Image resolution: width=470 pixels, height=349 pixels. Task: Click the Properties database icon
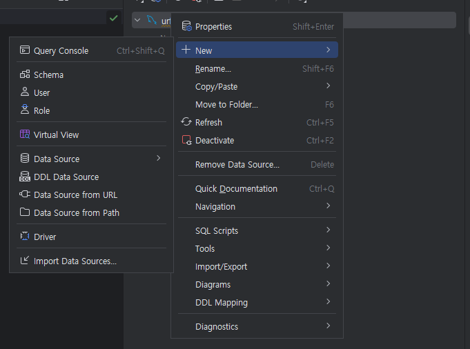(186, 26)
